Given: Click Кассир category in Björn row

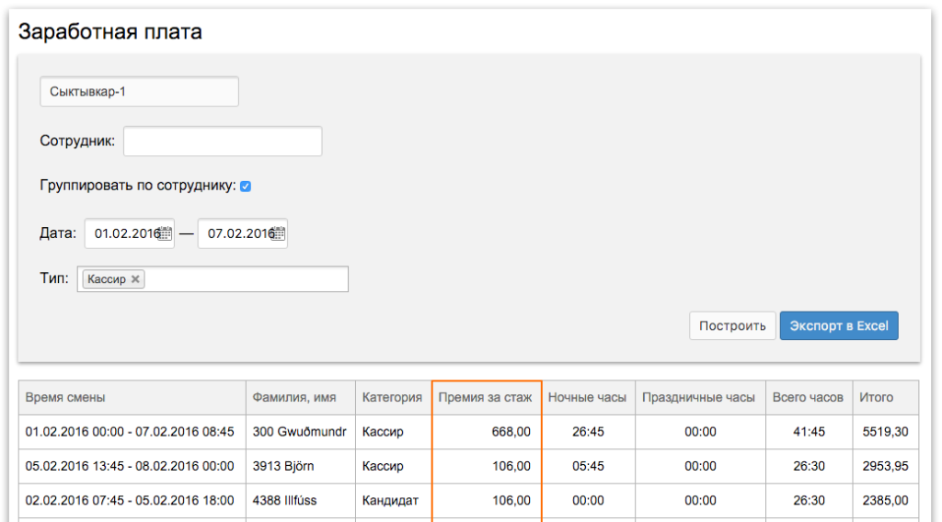Looking at the screenshot, I should coord(383,466).
